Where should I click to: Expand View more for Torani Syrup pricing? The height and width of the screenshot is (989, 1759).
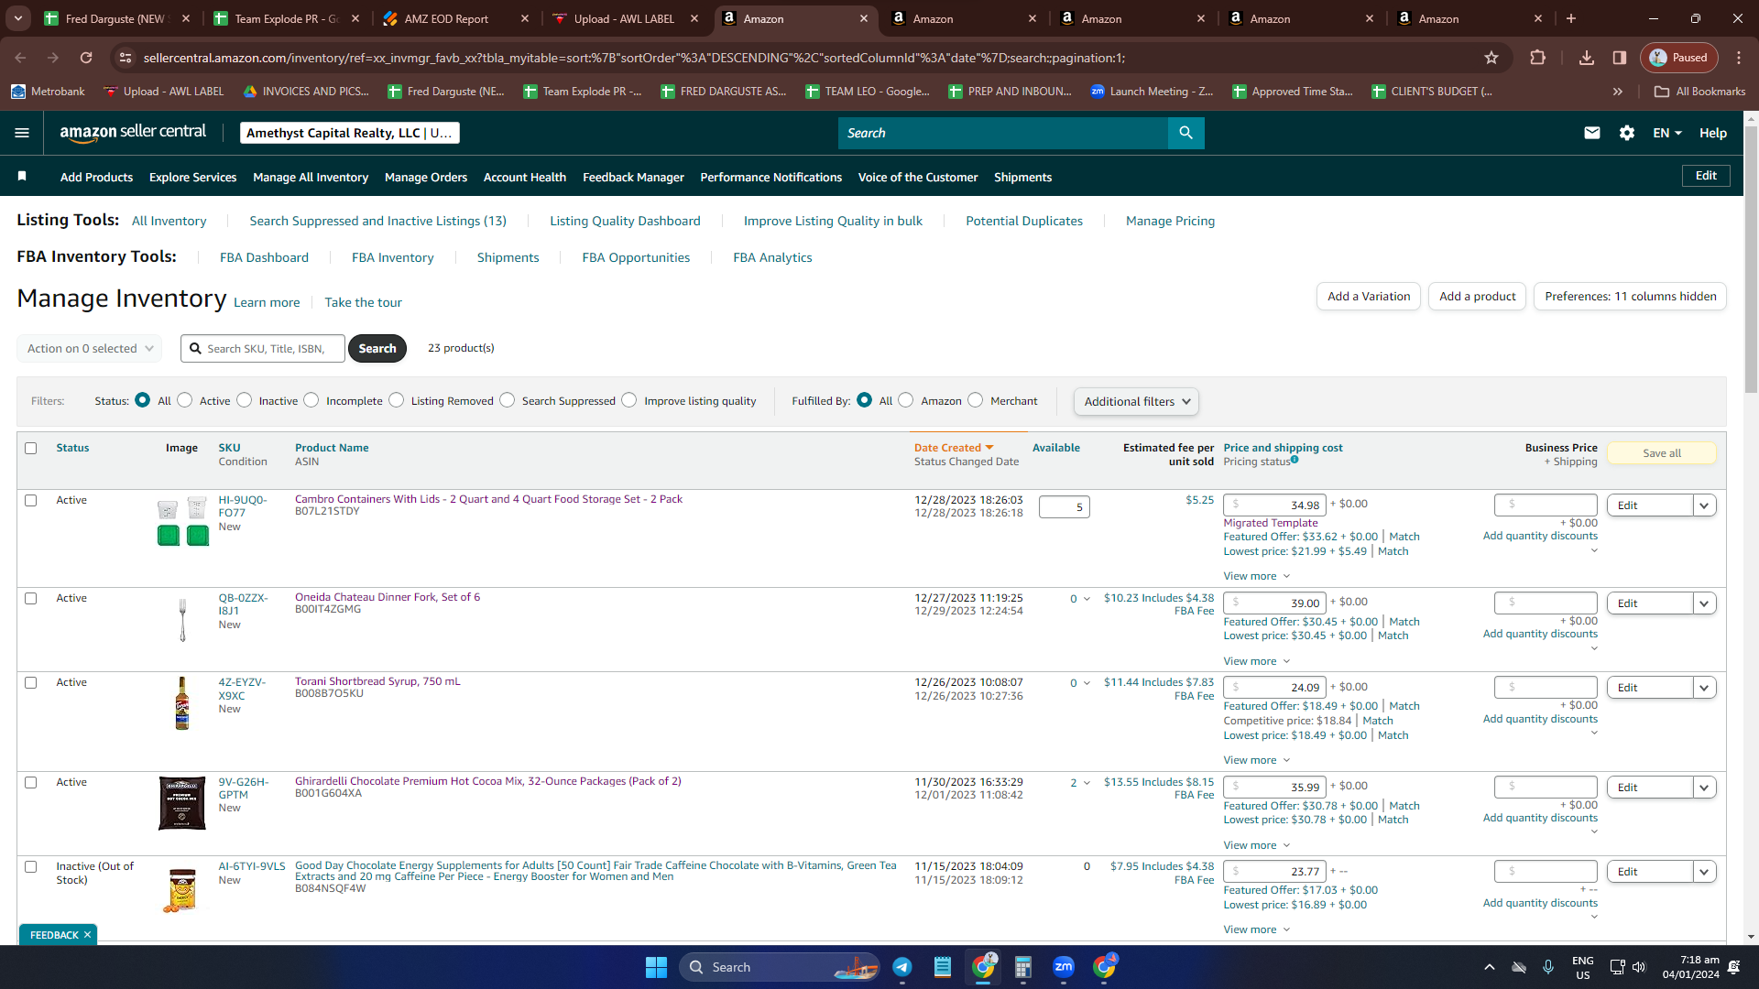(x=1257, y=760)
